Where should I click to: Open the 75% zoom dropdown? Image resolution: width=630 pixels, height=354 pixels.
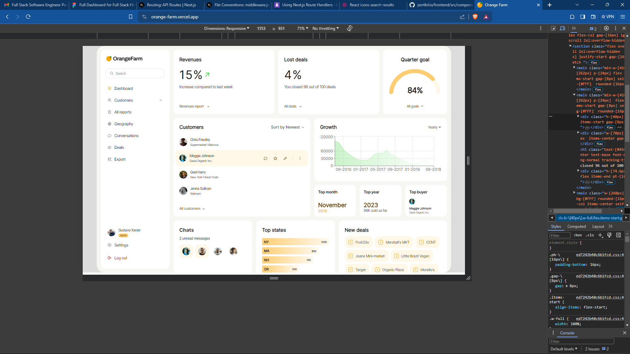303,29
